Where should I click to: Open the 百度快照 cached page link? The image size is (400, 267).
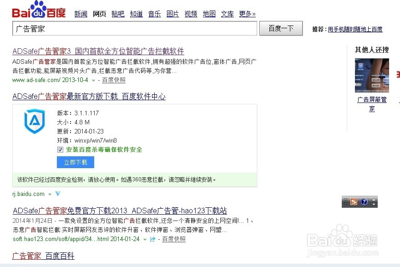[113, 80]
